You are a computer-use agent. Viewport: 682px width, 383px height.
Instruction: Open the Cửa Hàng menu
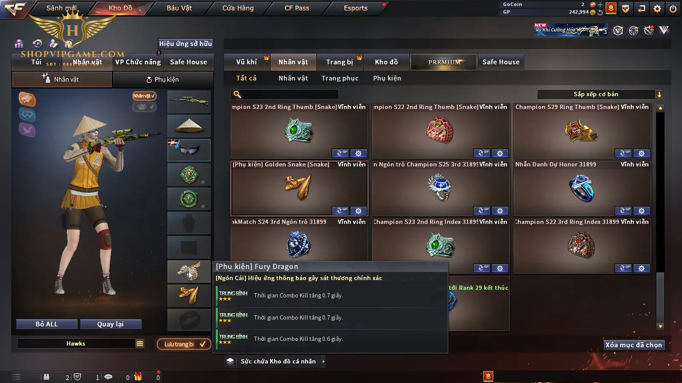(238, 8)
